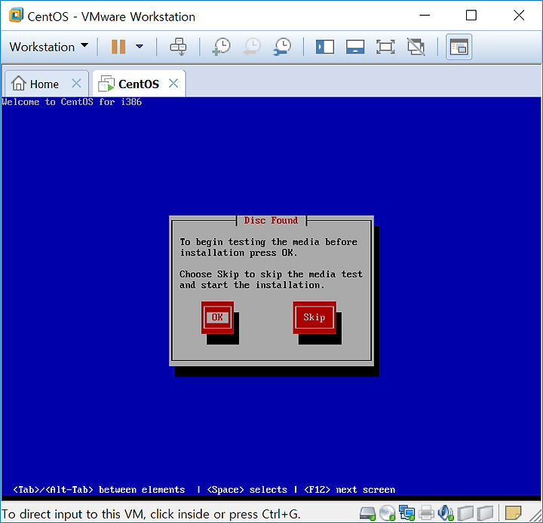Click Send Ctrl+Alt+Del icon

[178, 47]
